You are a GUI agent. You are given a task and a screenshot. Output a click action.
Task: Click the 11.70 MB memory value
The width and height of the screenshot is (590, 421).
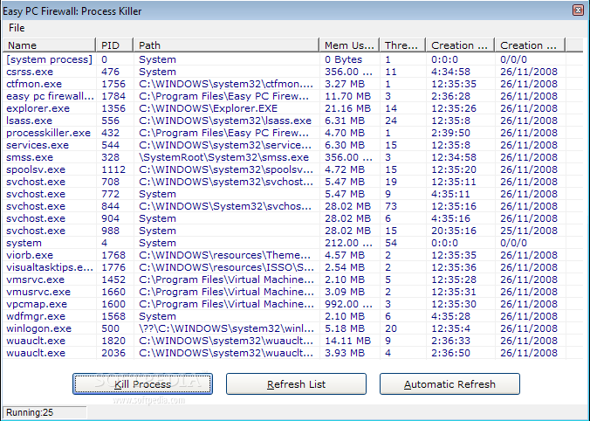tap(347, 96)
